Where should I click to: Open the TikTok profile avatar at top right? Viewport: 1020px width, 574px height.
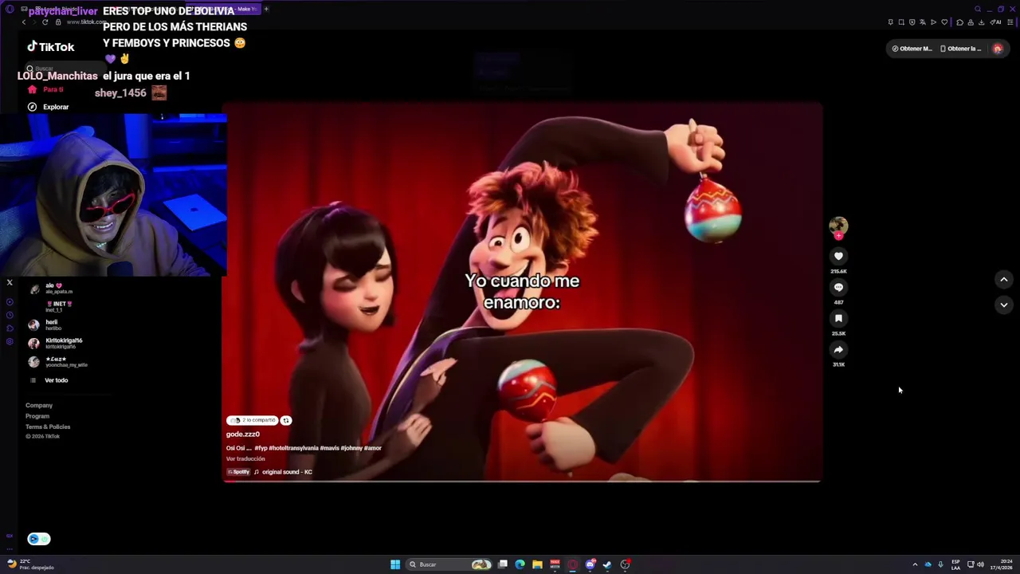pyautogui.click(x=998, y=49)
